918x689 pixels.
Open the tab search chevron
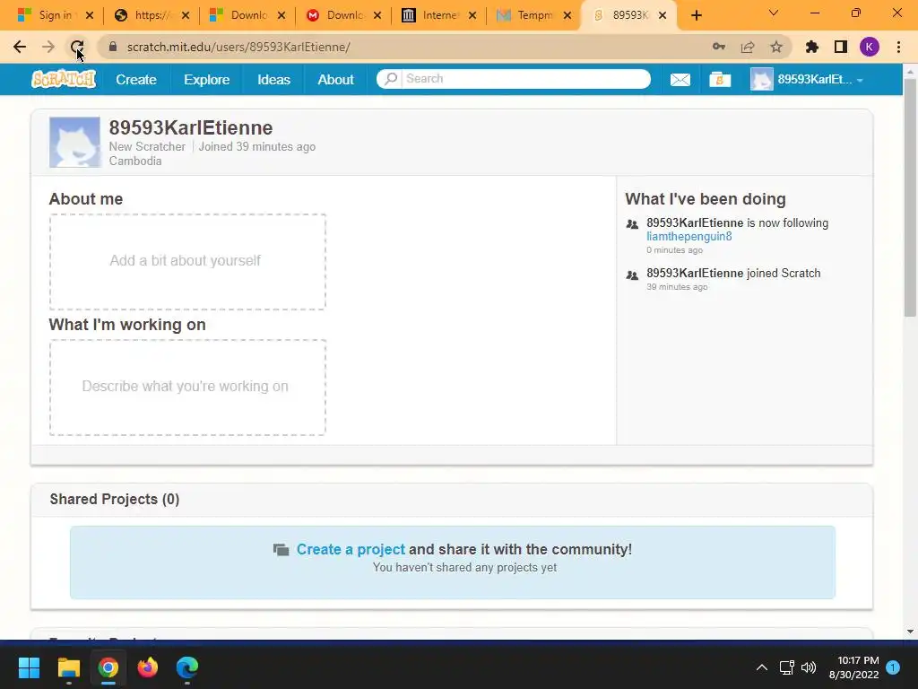774,13
